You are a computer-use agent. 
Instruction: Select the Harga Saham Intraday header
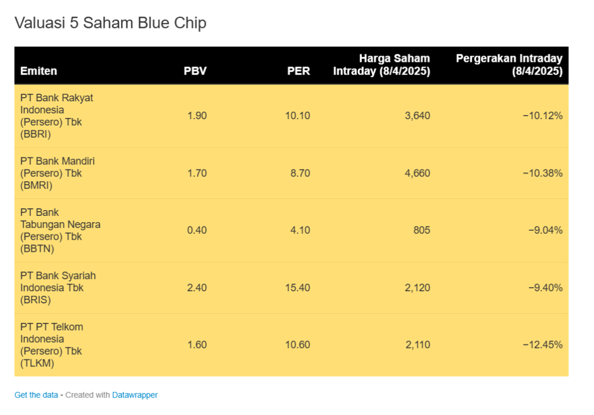[x=382, y=65]
